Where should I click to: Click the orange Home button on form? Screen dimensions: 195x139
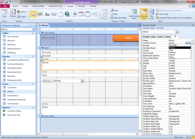click(126, 38)
